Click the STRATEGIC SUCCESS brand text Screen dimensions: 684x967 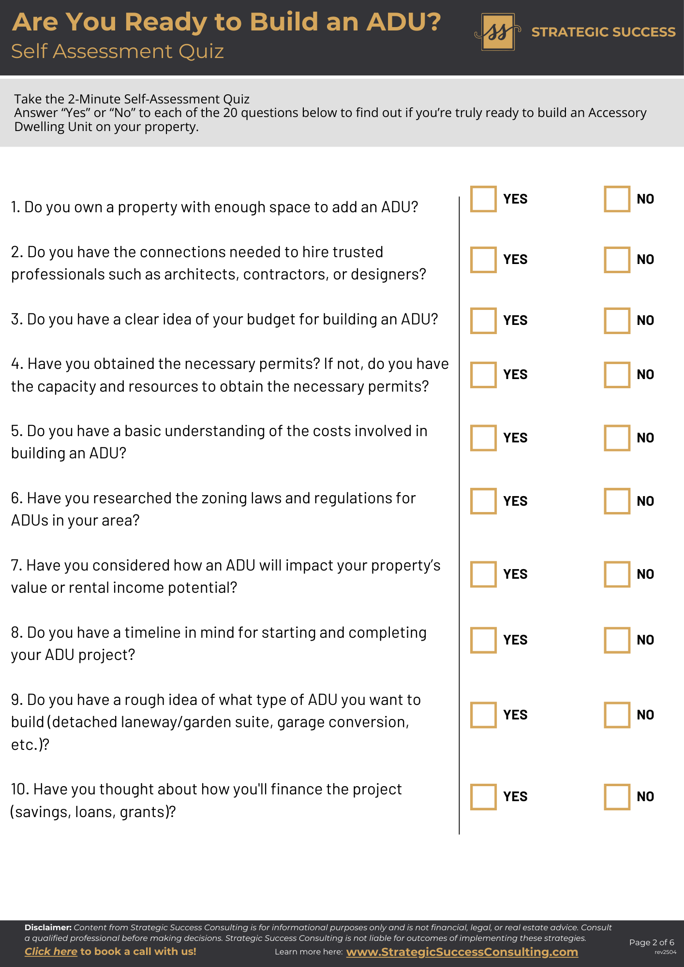coord(603,32)
